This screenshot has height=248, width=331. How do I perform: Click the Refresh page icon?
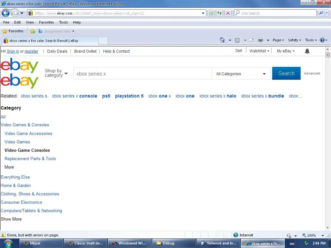pyautogui.click(x=219, y=13)
